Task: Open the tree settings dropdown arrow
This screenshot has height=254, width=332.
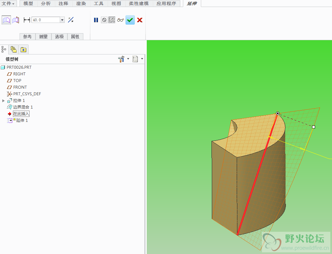Action: (128, 59)
